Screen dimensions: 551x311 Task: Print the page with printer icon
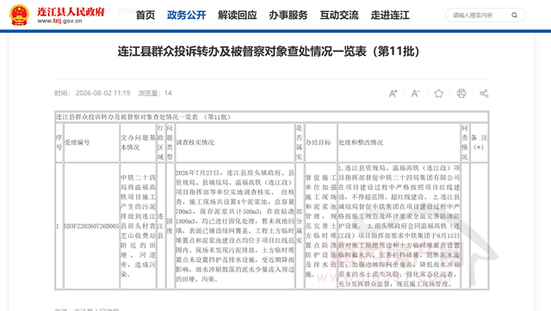pyautogui.click(x=461, y=94)
